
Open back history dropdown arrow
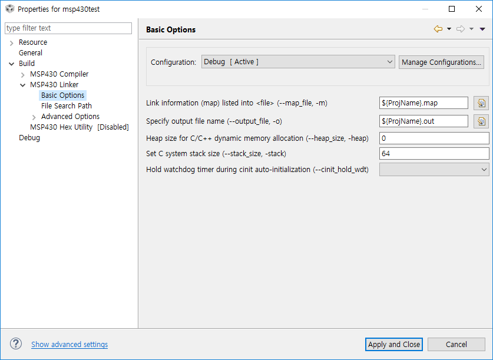coord(449,29)
